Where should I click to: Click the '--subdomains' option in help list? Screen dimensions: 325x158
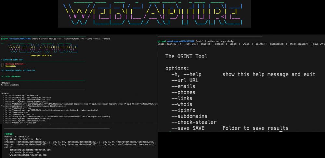click(189, 116)
